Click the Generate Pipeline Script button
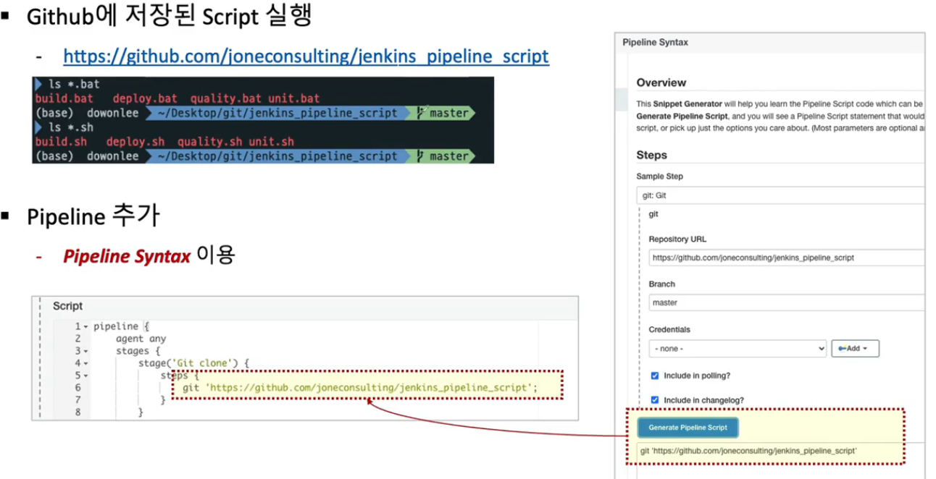 click(688, 428)
